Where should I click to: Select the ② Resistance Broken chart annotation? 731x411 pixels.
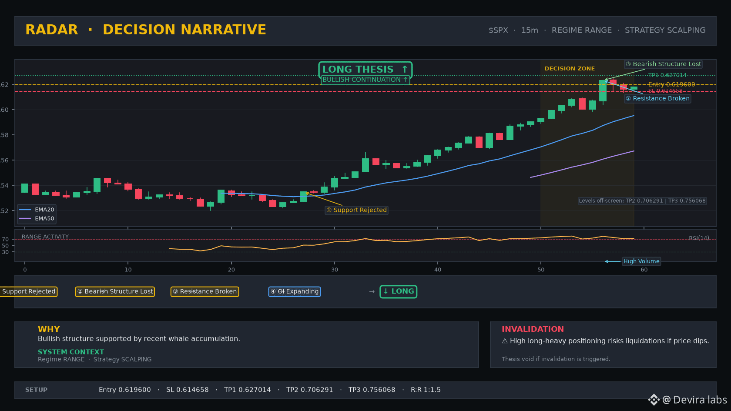tap(657, 98)
